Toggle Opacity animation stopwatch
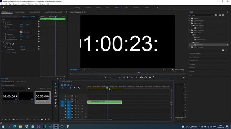Screen dimensions: 231x129 click(x=6, y=47)
